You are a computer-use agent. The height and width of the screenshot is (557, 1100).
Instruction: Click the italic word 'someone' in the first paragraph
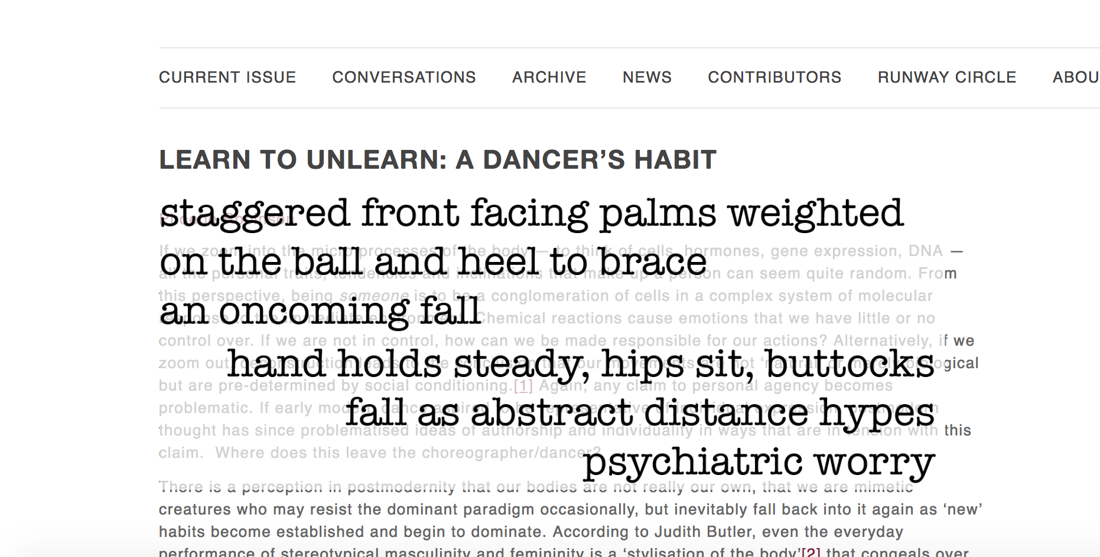(x=374, y=296)
